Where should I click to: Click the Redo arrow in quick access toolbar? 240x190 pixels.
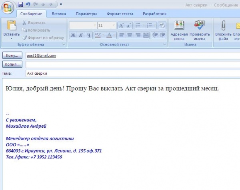click(36, 4)
